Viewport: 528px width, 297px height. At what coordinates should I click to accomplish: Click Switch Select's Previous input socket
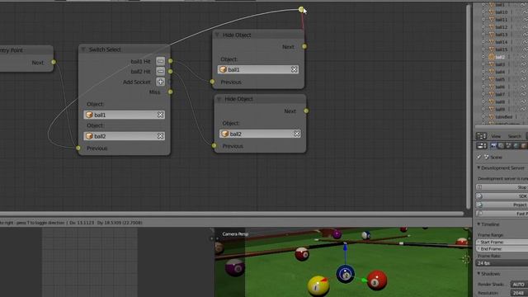(x=78, y=148)
